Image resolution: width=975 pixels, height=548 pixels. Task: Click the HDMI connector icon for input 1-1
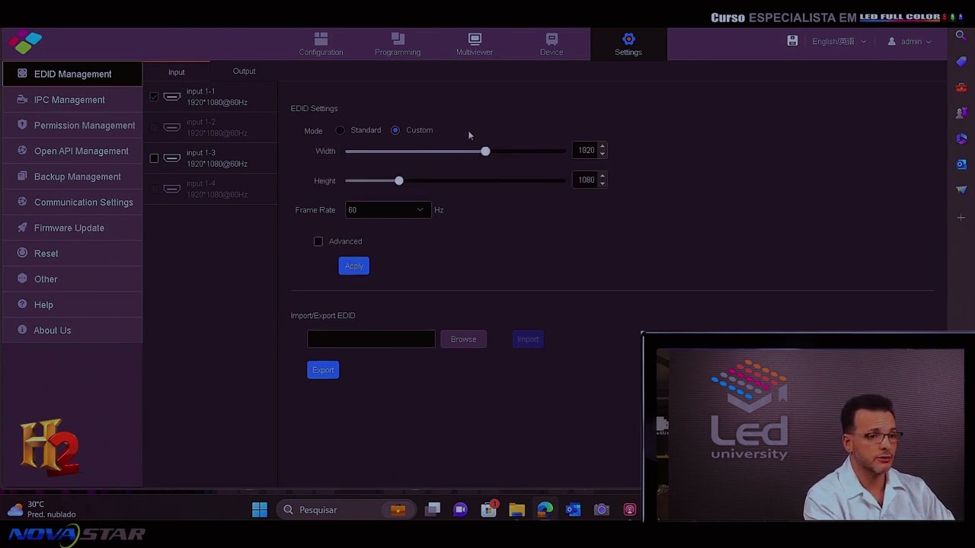(x=172, y=97)
